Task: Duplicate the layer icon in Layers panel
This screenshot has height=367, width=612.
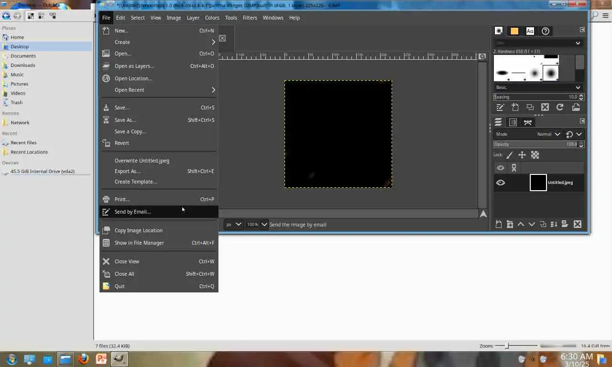Action: (x=543, y=224)
